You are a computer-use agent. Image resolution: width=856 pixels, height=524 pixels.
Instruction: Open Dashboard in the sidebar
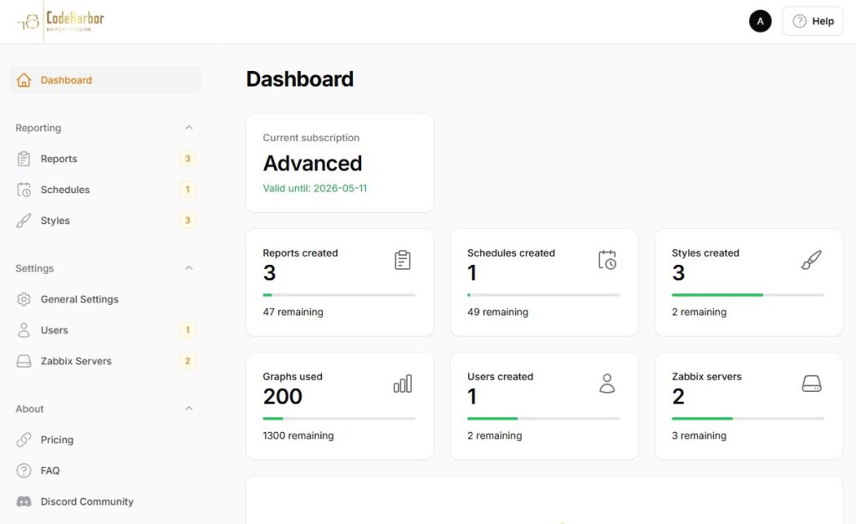106,80
